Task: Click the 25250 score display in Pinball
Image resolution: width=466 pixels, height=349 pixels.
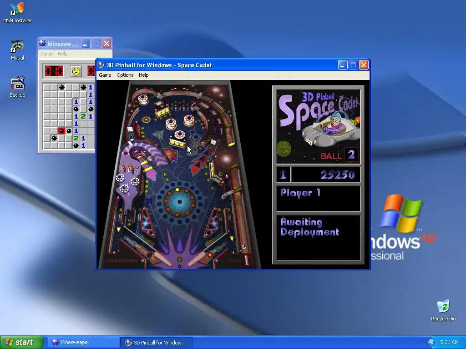Action: 326,175
